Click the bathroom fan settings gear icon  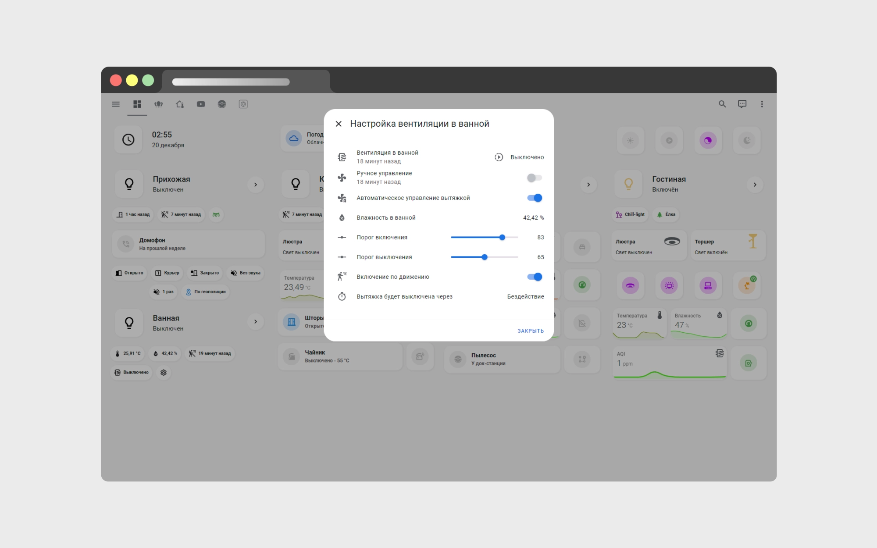164,373
